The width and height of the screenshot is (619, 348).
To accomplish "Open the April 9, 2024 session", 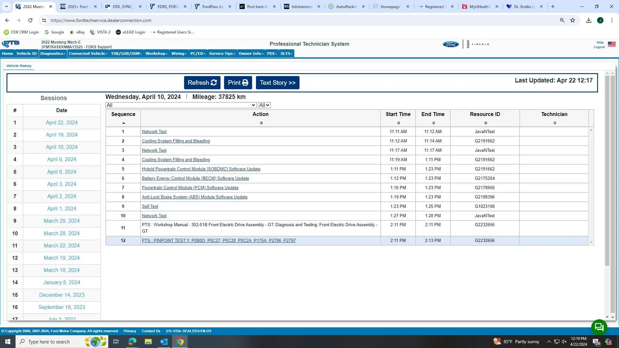I will click(x=62, y=159).
